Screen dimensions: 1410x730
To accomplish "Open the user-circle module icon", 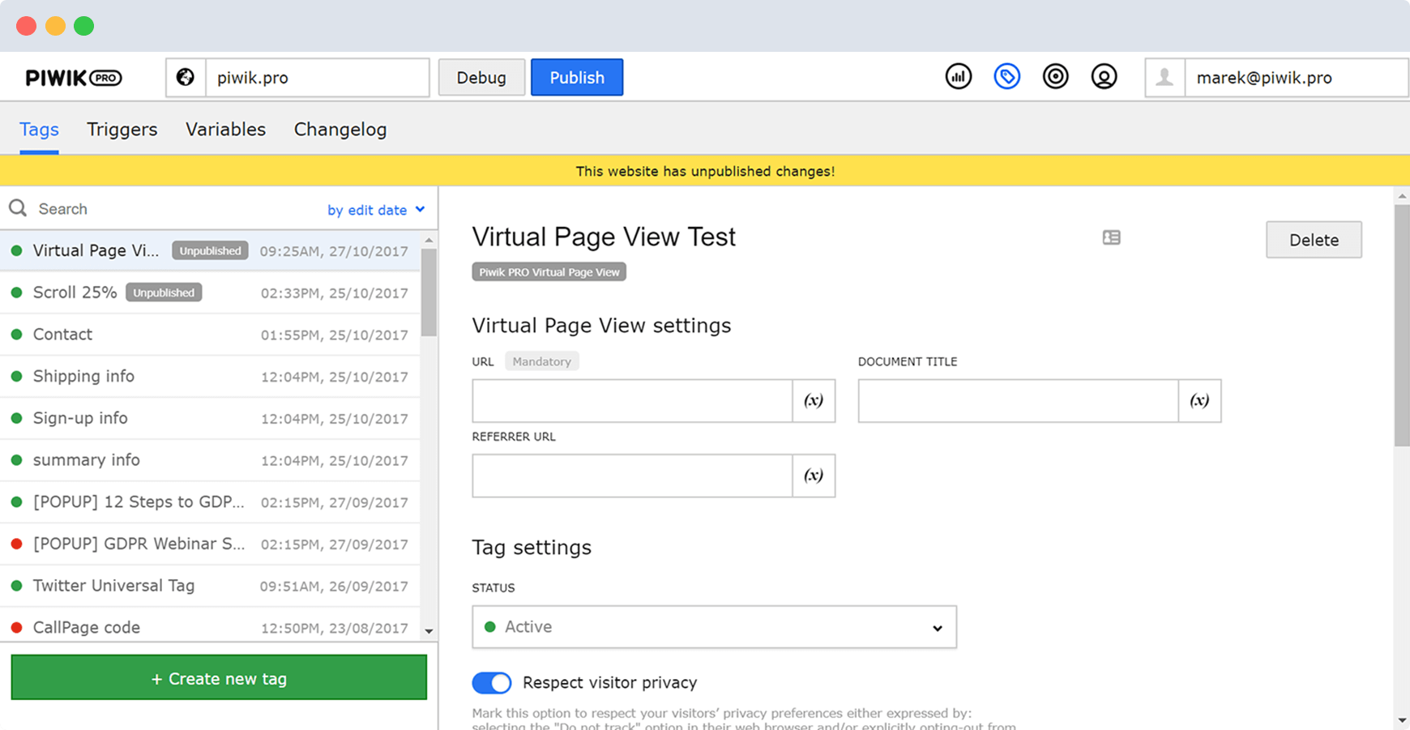I will pyautogui.click(x=1104, y=77).
